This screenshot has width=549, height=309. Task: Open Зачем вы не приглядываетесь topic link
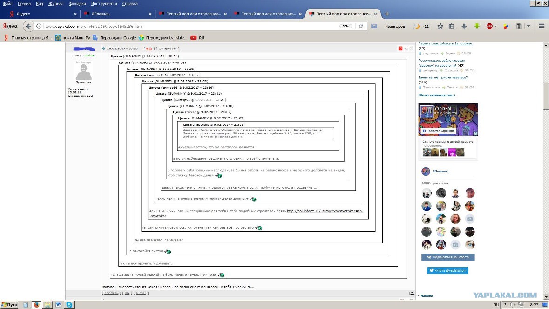coord(443,77)
